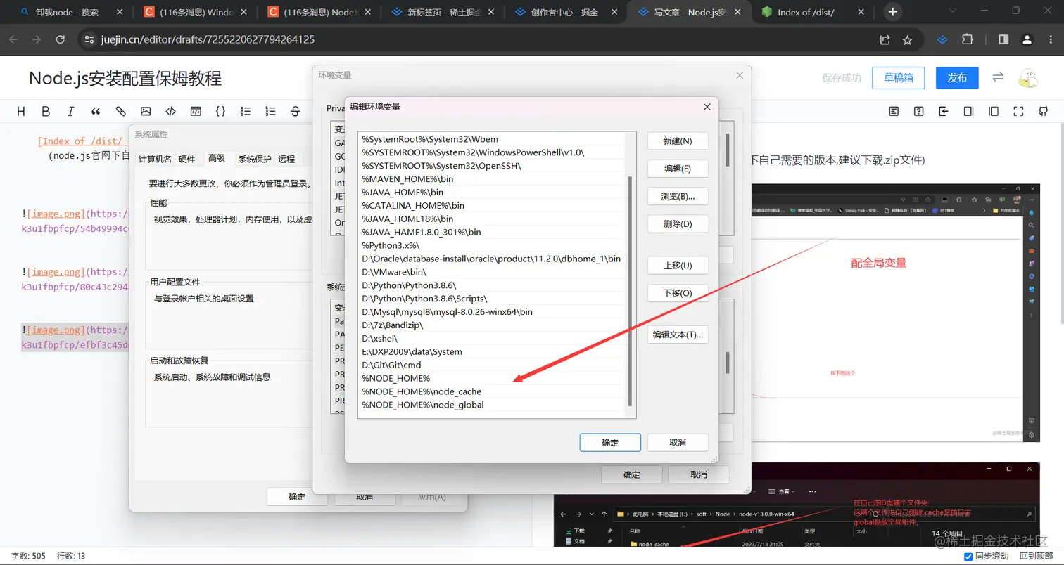
Task: Select the %CATALINA_HOME%\bin entry
Action: coord(490,206)
